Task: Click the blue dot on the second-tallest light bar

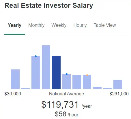Action: (36, 56)
